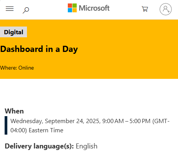Click the Delivery language(s) label

[39, 146]
